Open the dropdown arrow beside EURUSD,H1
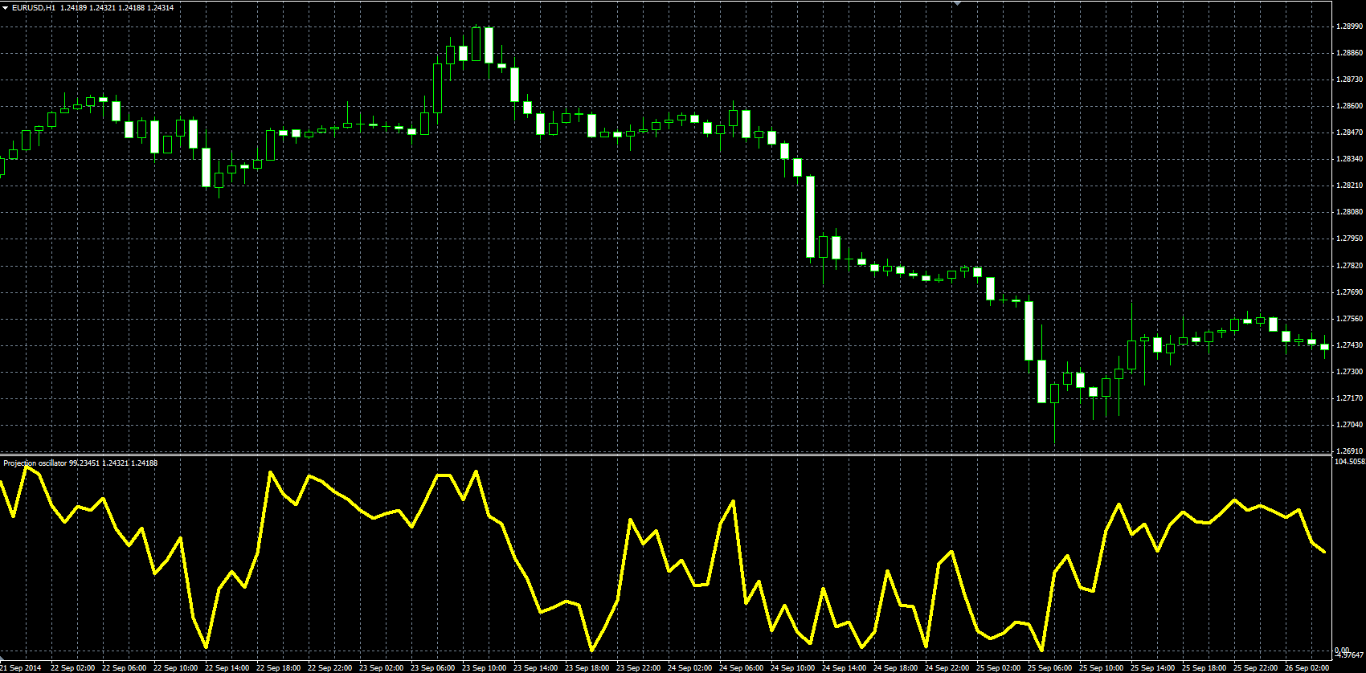The image size is (1366, 673). point(6,7)
